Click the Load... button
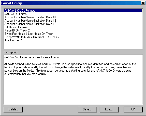Viewport: 146px width, 116px height. point(109,109)
